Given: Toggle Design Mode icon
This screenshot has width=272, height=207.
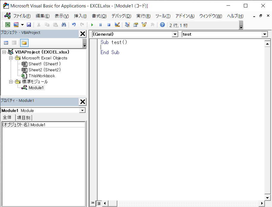Looking at the screenshot, I should [117, 25].
